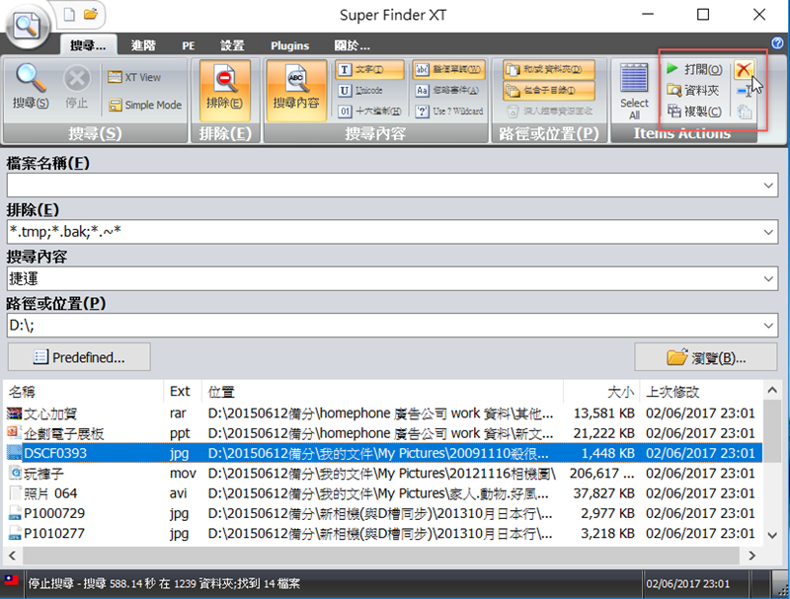Screen dimensions: 790x599
Task: Expand the 路徑或位置(P) path dropdown
Action: pyautogui.click(x=768, y=326)
